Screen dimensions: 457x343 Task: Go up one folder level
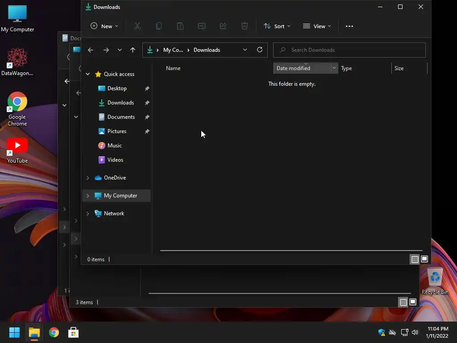click(x=133, y=50)
